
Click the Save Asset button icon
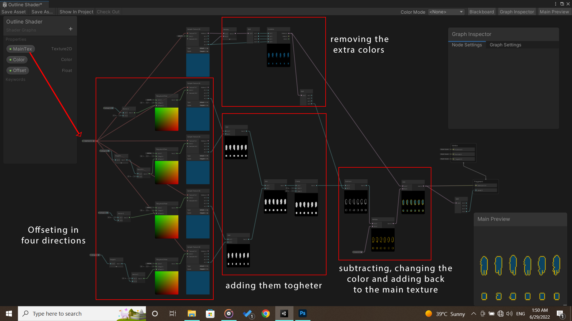14,12
